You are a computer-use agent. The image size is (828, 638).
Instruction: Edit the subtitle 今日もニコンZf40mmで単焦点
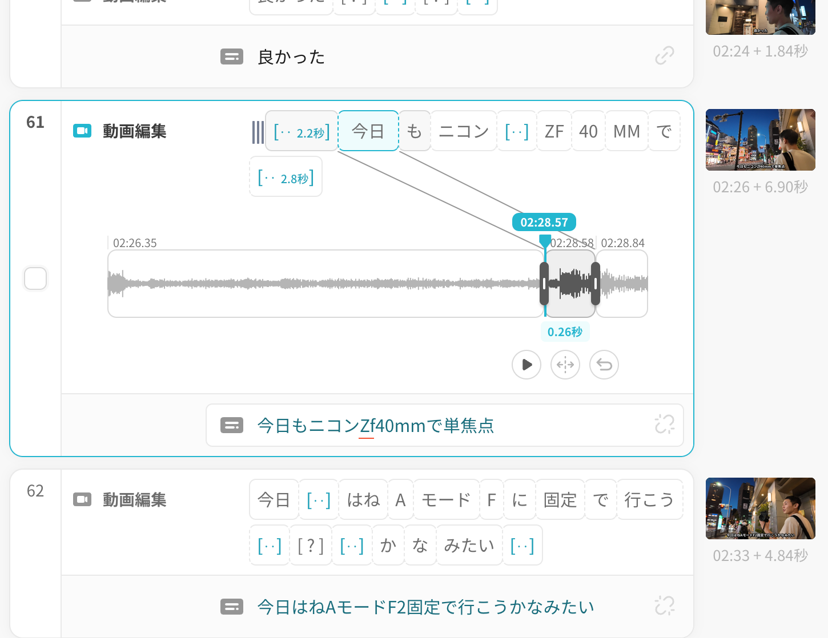pyautogui.click(x=376, y=426)
